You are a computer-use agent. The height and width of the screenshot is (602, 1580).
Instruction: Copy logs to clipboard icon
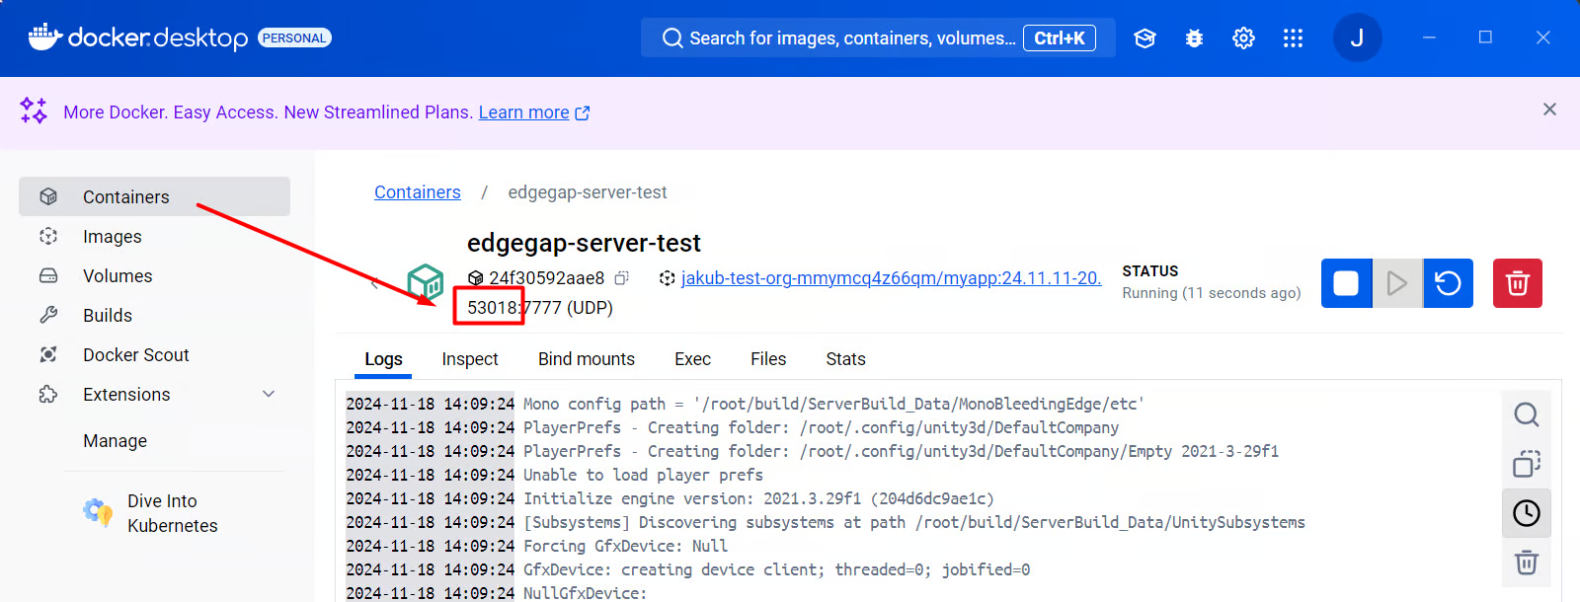(1527, 464)
